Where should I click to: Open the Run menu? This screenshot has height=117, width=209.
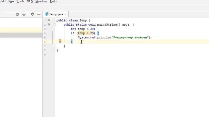point(11,1)
